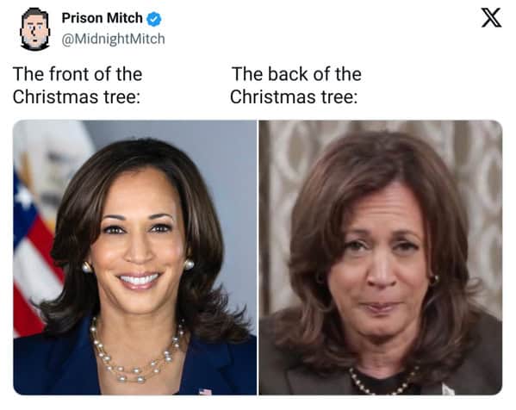Open the X logo icon
This screenshot has width=516, height=410.
[491, 18]
